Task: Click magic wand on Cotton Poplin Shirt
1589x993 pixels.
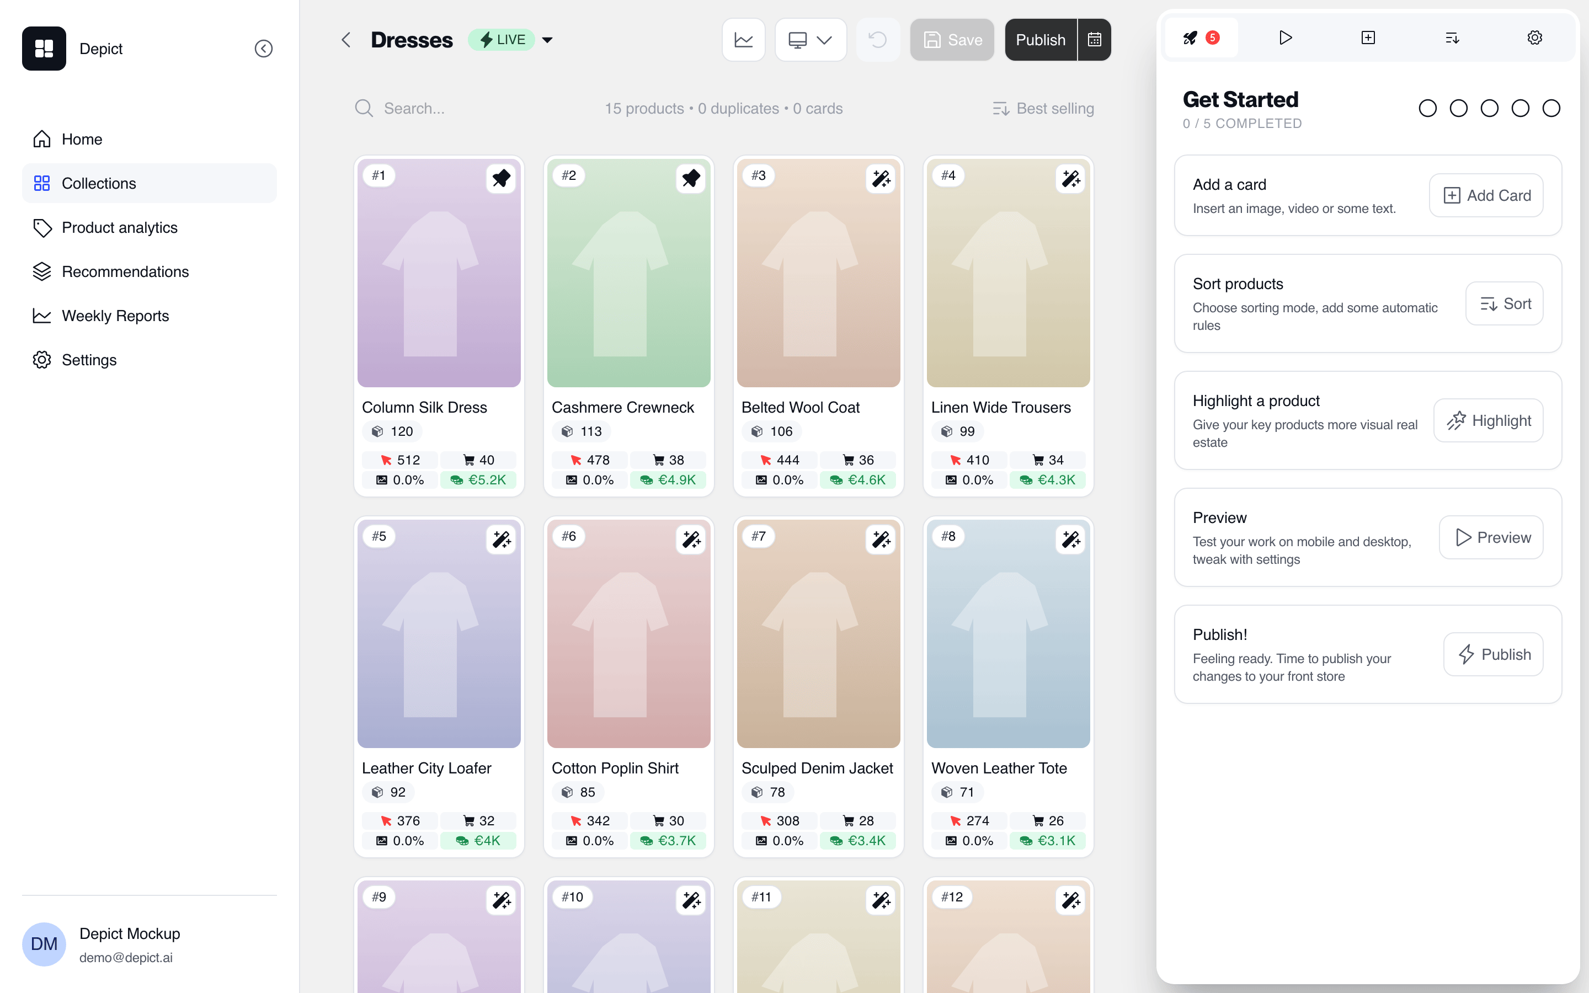Action: 691,539
